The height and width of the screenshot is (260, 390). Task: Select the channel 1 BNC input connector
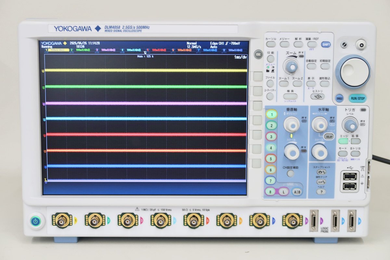(62, 221)
